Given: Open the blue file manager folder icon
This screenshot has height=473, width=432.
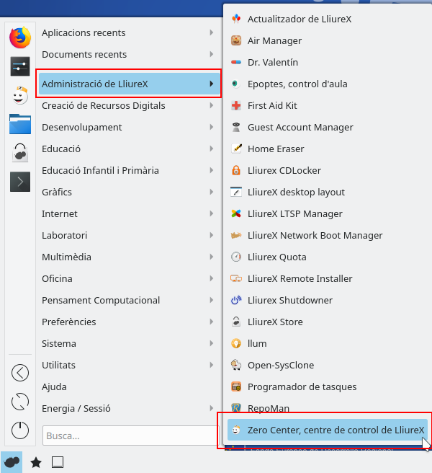Looking at the screenshot, I should pos(20,123).
